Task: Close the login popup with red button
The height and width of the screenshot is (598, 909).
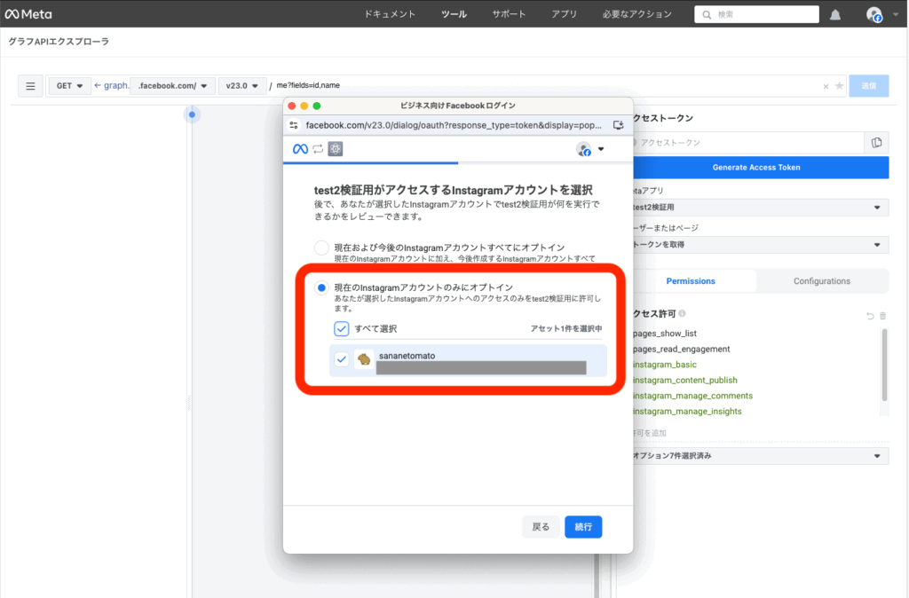Action: (x=291, y=106)
